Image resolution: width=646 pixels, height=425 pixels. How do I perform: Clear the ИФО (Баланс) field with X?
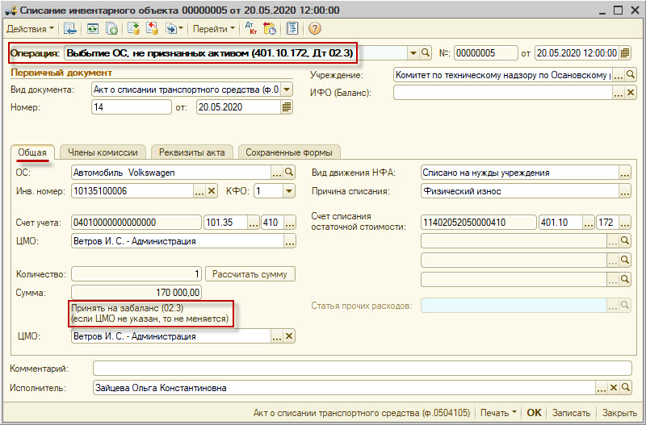[631, 93]
